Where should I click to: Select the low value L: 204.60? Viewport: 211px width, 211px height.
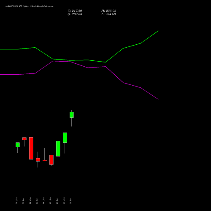[x=108, y=14]
